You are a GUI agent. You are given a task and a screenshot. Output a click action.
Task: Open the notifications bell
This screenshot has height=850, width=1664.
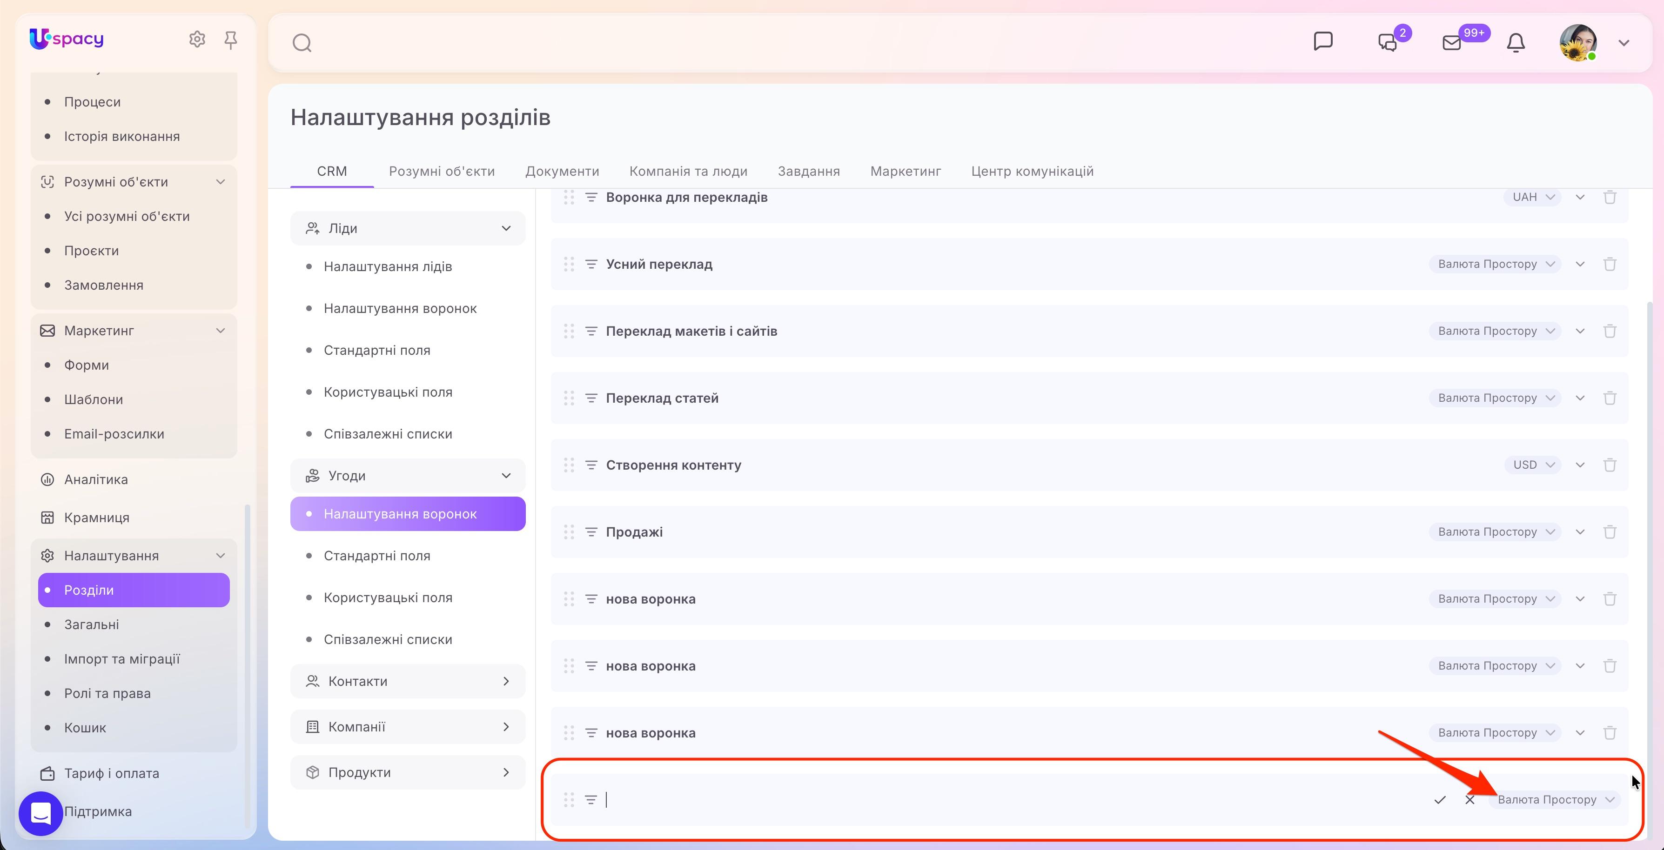point(1516,43)
